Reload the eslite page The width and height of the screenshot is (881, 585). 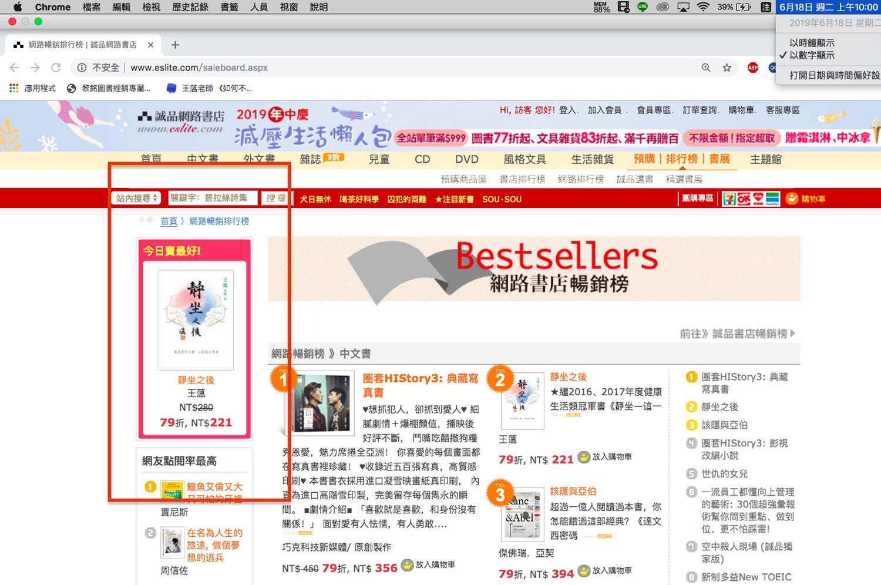coord(56,68)
